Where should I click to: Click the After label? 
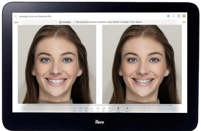[184, 22]
